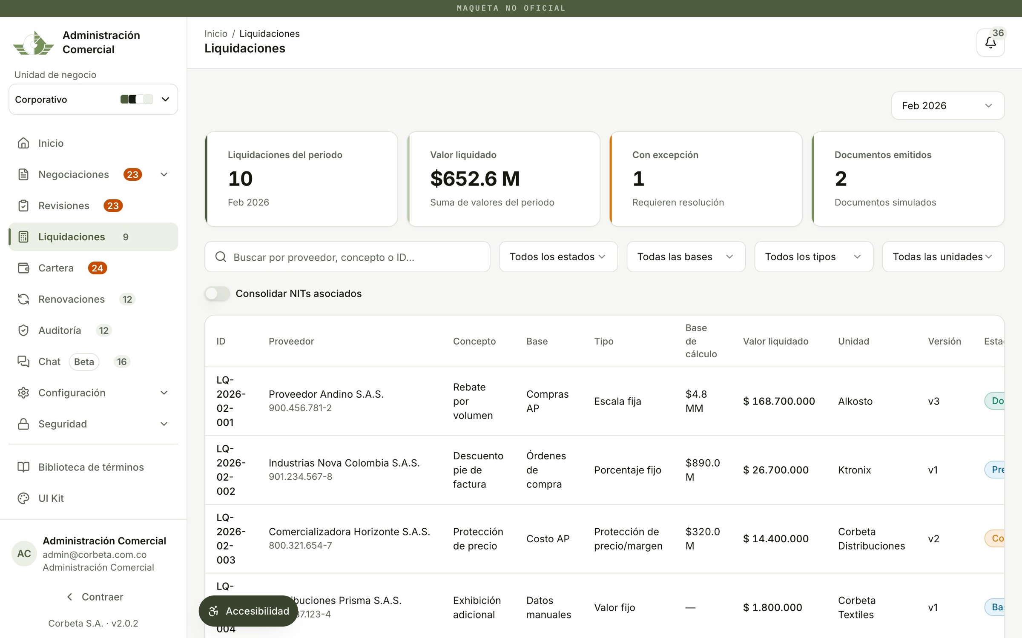1022x638 pixels.
Task: Click the Inicio home icon
Action: (x=23, y=143)
